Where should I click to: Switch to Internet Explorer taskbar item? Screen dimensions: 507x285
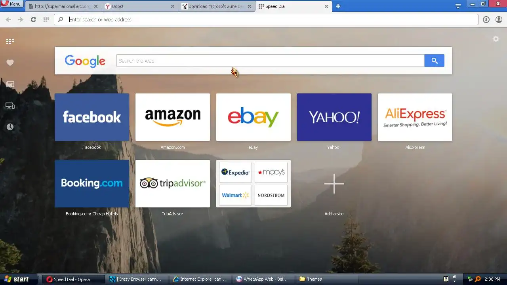point(201,279)
